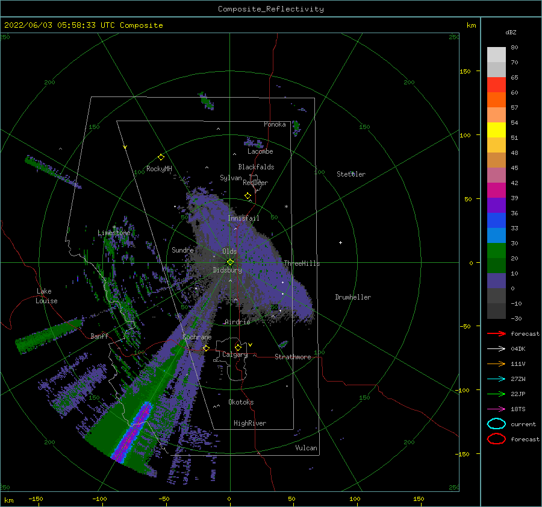This screenshot has height=507, width=542.
Task: Click the asterisk marker east of Innisfail
Action: tap(286, 207)
